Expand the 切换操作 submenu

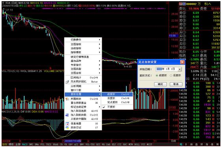point(83,40)
